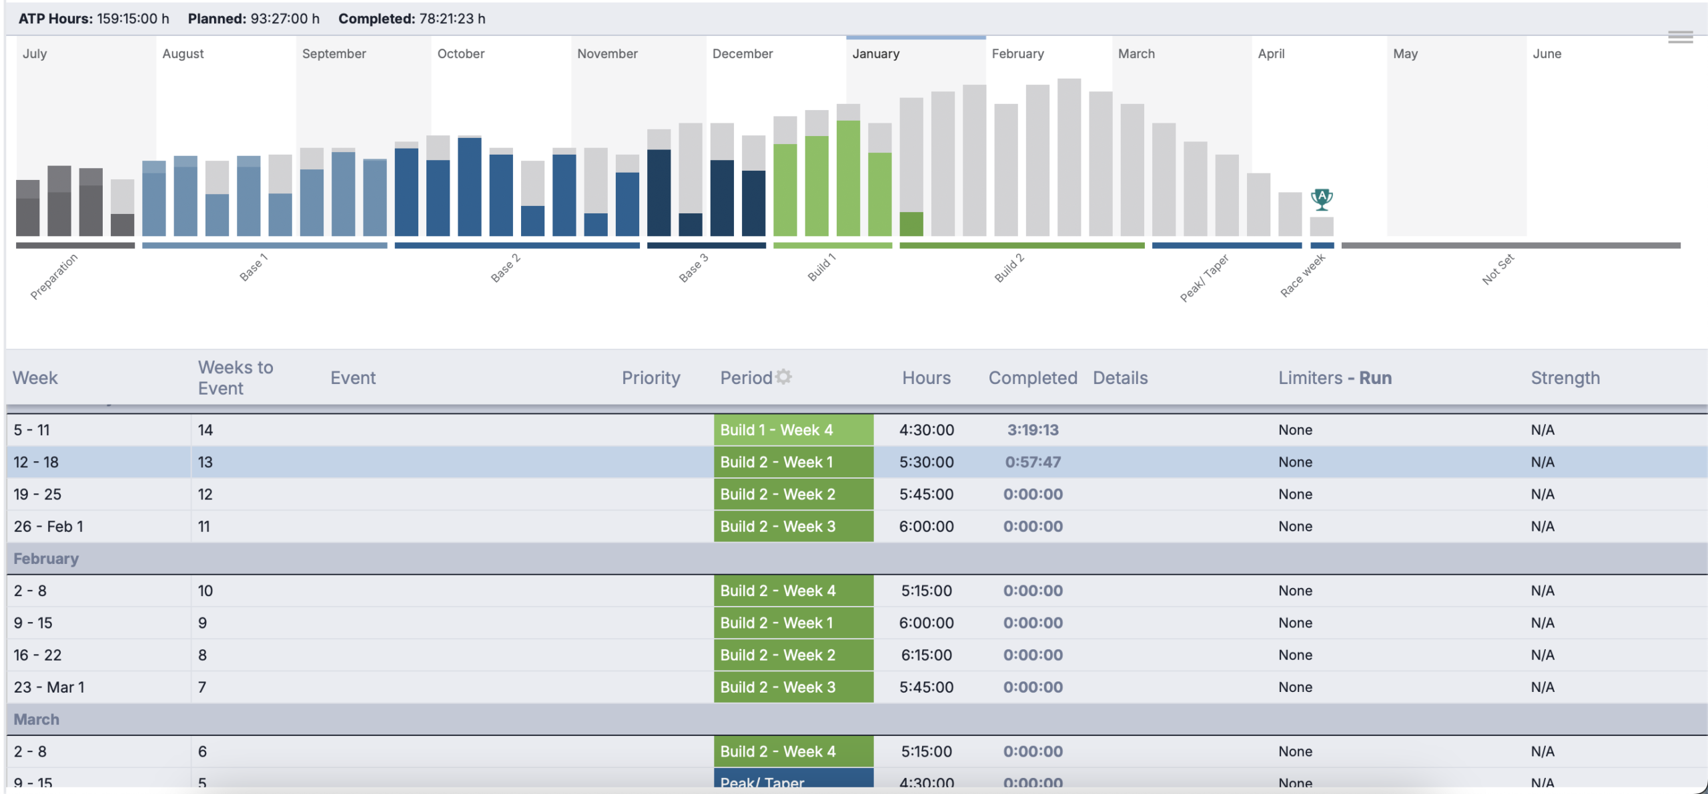Collapse the February month section row
The width and height of the screenshot is (1708, 794).
pos(46,559)
